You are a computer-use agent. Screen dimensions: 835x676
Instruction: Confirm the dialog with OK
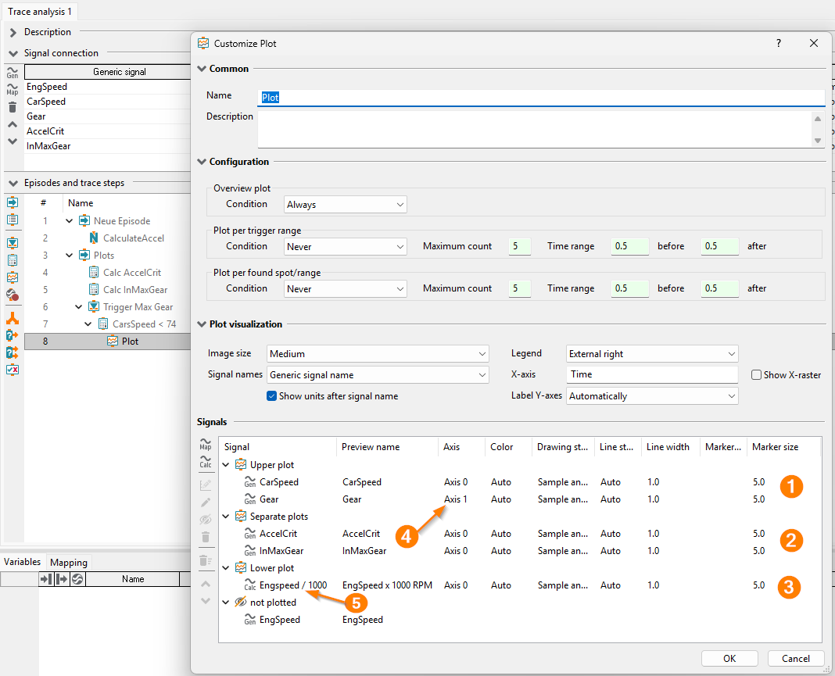coord(729,659)
